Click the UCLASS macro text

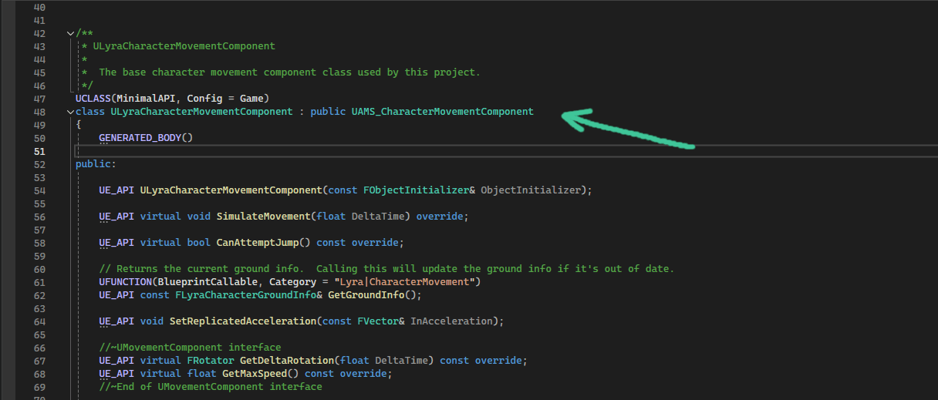(x=93, y=99)
